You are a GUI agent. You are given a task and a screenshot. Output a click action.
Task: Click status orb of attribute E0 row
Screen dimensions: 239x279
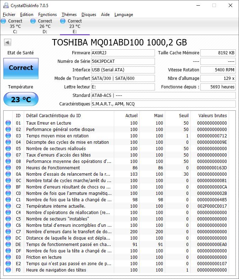(8, 257)
